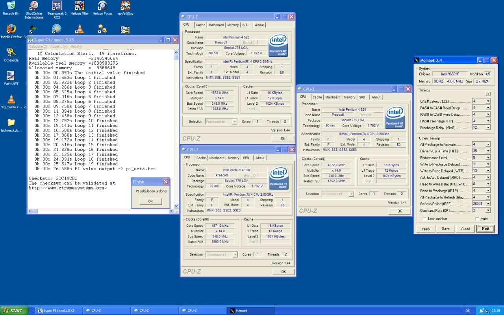Click Intel logo in the bottom CPU-Z window

tap(279, 178)
